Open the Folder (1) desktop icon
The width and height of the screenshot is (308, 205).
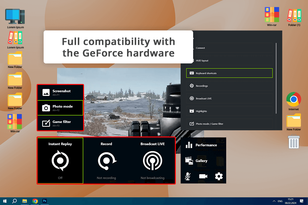[294, 18]
